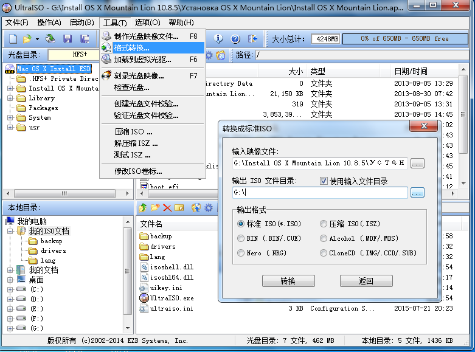Select the CloneCD (.IMG/.CCD/.SUB) output format
The image size is (475, 352).
tap(324, 253)
